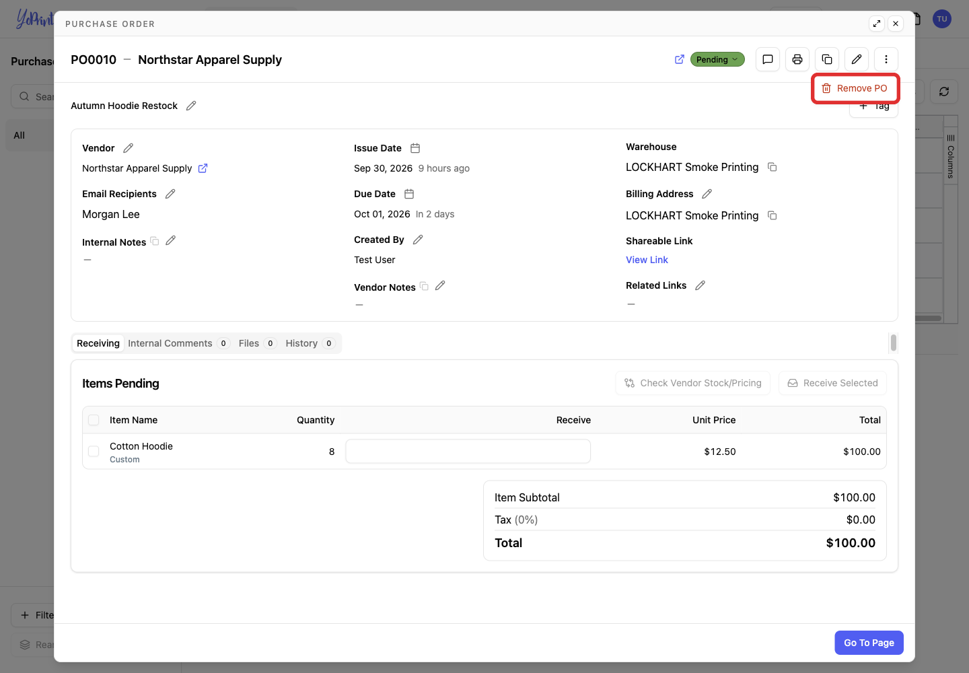
Task: Edit the Autumn Hoodie Restock title
Action: tap(191, 106)
